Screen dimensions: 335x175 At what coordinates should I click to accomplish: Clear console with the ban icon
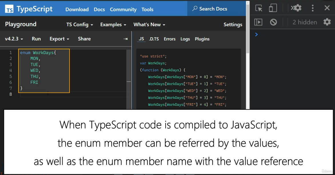coord(273,22)
